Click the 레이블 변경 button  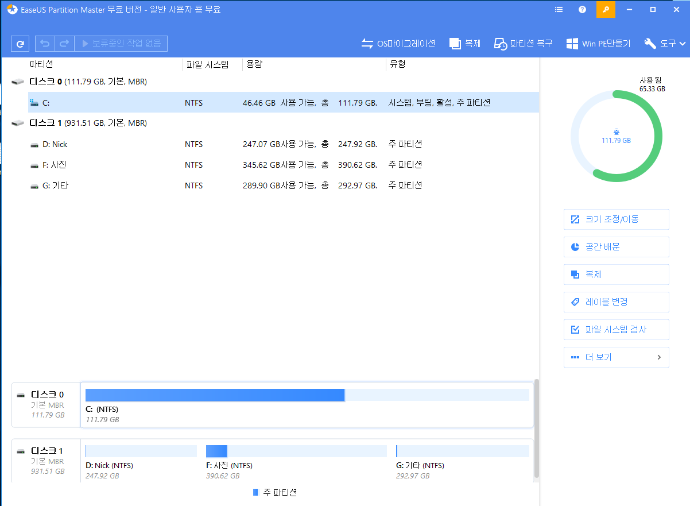[x=617, y=302]
